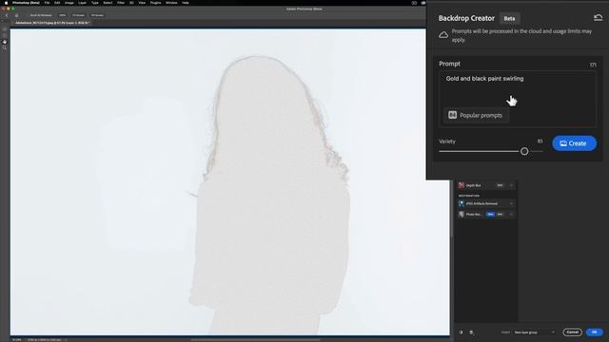Click the Hand tool icon in options bar
The width and height of the screenshot is (609, 342).
point(16,15)
